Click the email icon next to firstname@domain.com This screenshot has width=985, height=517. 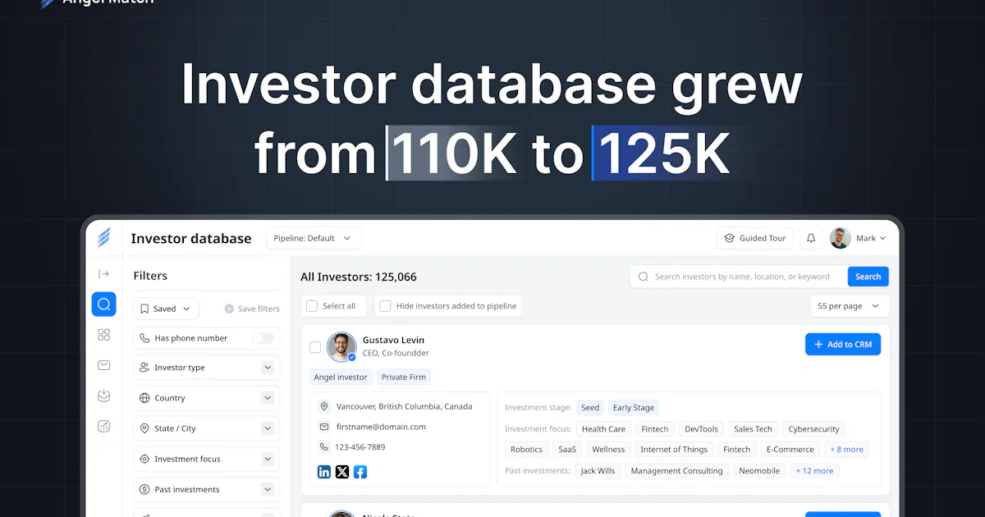click(324, 427)
